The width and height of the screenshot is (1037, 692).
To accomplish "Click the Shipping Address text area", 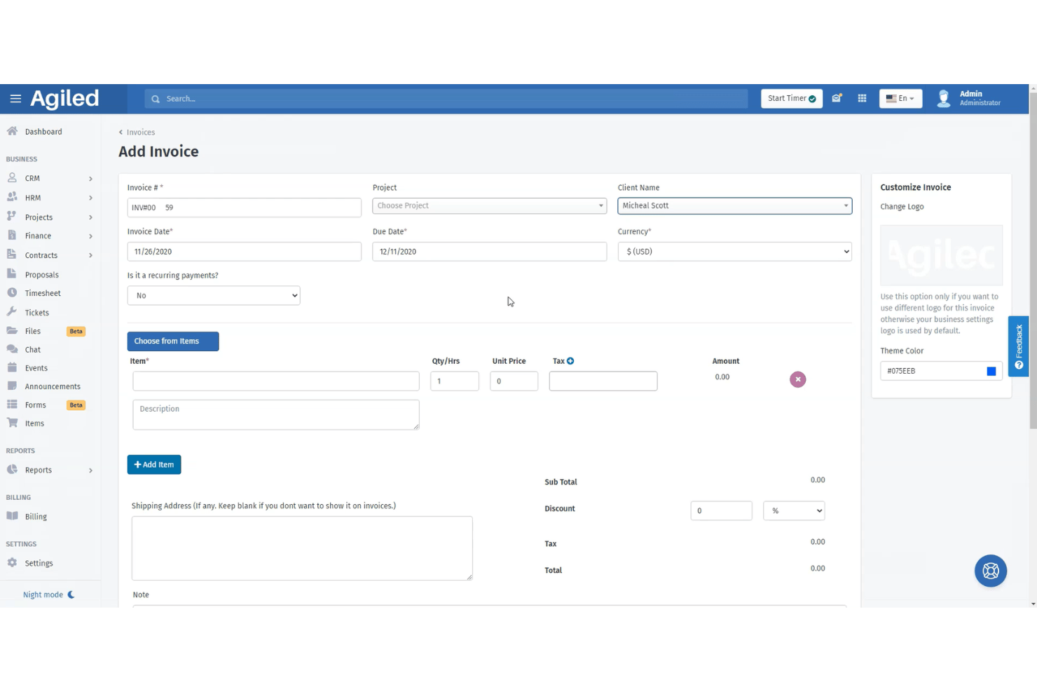I will (302, 548).
